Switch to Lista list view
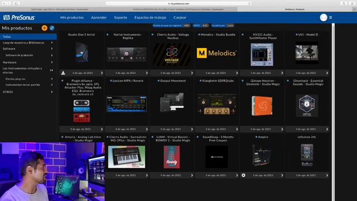This screenshot has height=201, width=357. click(x=230, y=26)
